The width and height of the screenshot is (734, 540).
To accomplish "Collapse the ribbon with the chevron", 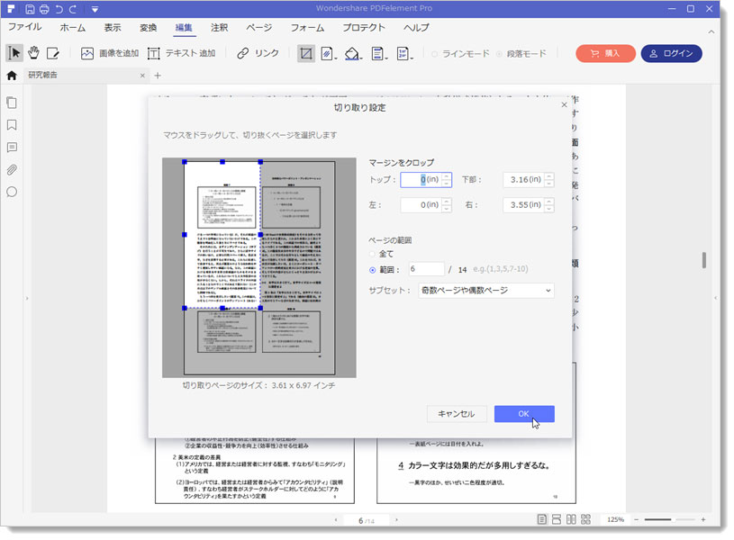I will (711, 31).
